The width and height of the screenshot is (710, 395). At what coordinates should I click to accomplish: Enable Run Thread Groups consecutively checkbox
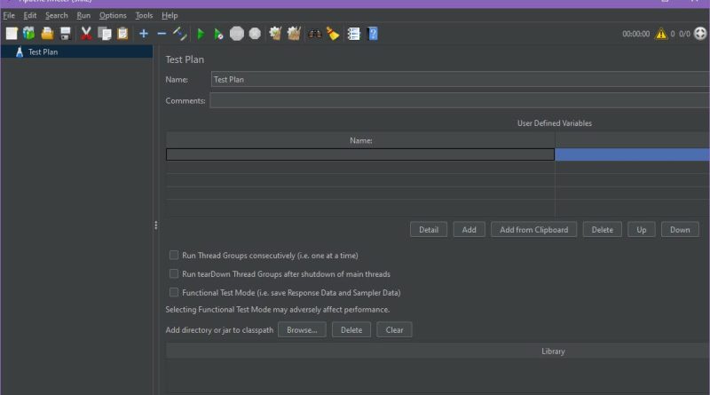click(x=173, y=255)
